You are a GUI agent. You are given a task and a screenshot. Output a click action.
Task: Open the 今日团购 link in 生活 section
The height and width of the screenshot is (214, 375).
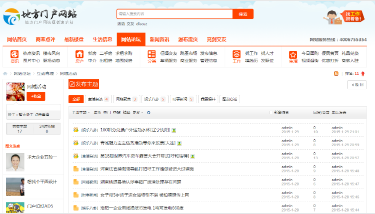click(x=310, y=53)
